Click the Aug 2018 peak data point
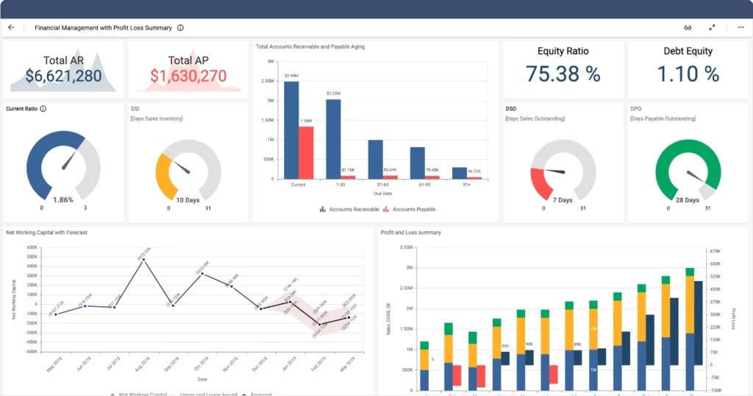753x396 pixels. [143, 260]
